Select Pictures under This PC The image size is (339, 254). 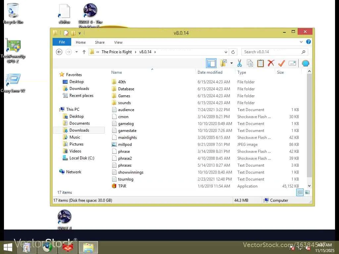click(x=76, y=144)
